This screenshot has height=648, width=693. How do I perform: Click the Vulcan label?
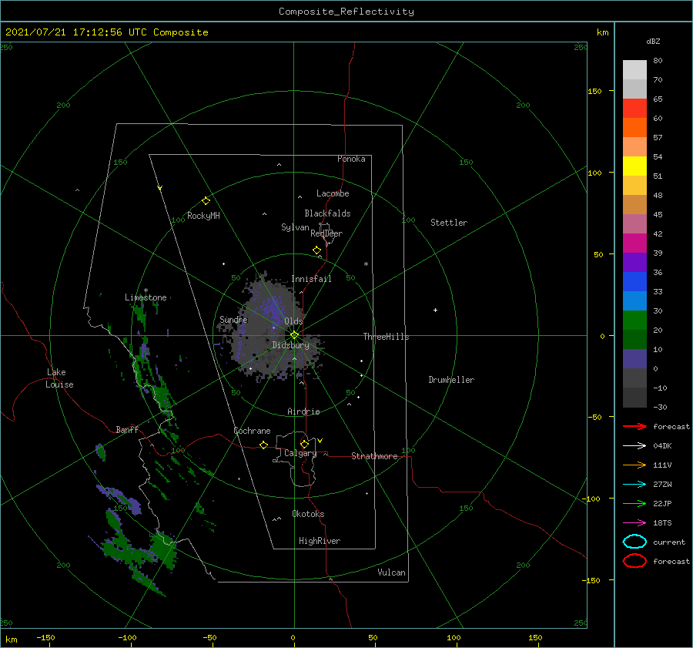(x=391, y=572)
